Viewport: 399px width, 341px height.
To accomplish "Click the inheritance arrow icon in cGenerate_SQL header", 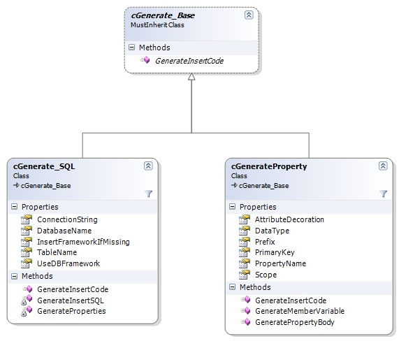I will [x=16, y=185].
